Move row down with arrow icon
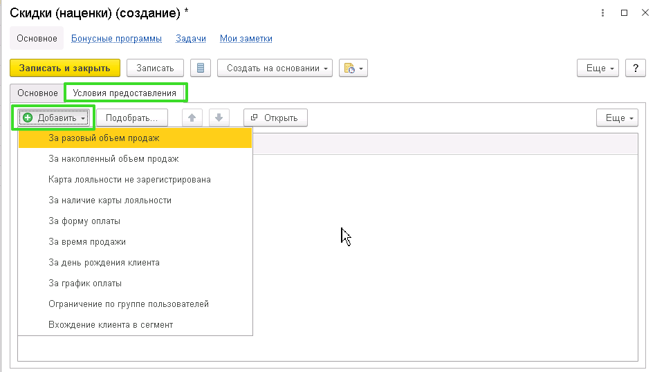This screenshot has height=372, width=655. pyautogui.click(x=219, y=118)
